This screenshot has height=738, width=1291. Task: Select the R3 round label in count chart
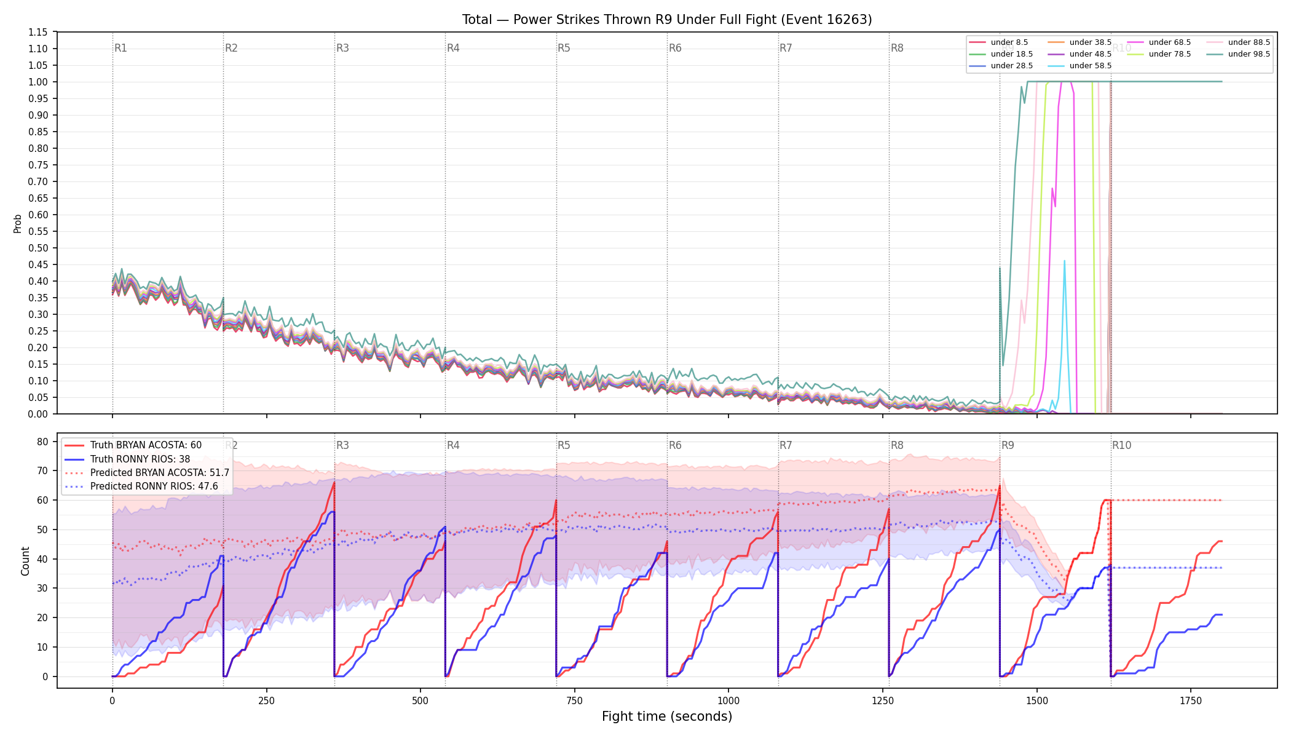342,445
